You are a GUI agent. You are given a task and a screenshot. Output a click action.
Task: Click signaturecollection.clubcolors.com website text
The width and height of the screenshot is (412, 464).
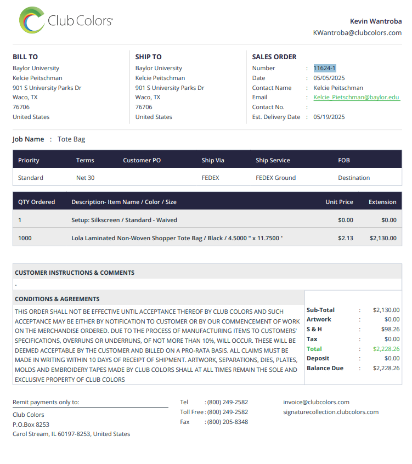[x=331, y=412]
